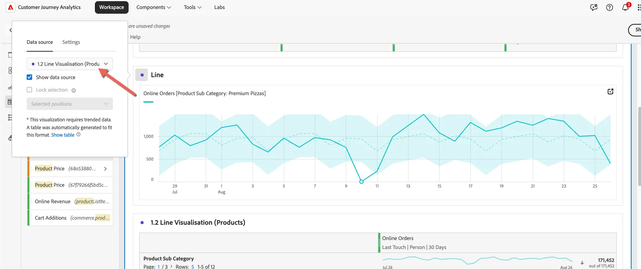
Task: Click the Lock selection info icon
Action: click(x=74, y=90)
